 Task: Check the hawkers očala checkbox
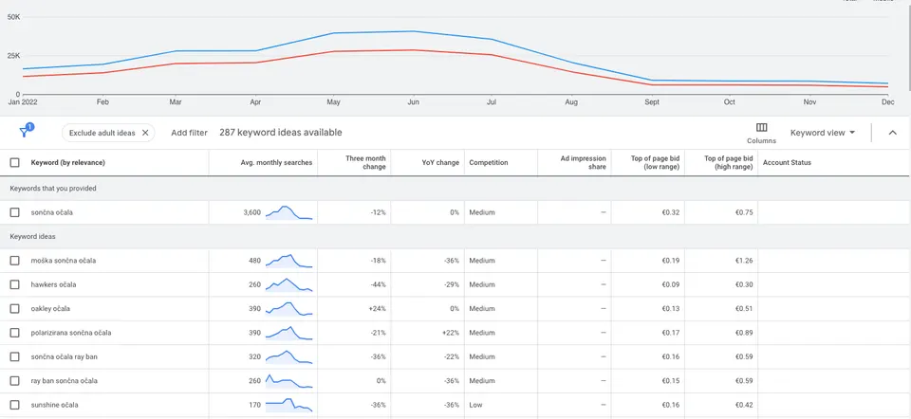tap(14, 285)
